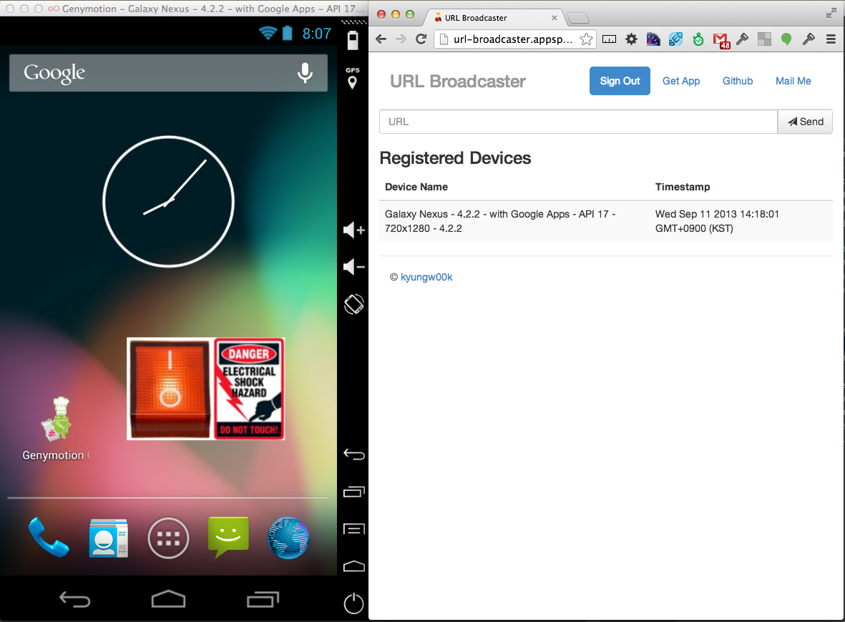Image resolution: width=845 pixels, height=622 pixels.
Task: Open the kyungw00k footer link
Action: pos(426,277)
